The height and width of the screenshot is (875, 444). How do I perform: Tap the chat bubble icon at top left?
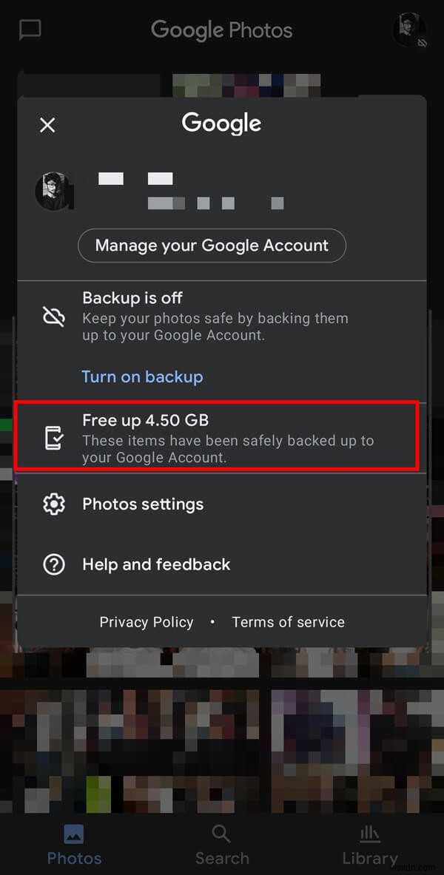coord(30,30)
